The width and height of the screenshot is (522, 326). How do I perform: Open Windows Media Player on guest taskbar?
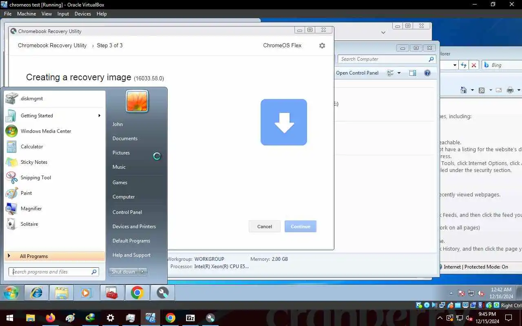pyautogui.click(x=86, y=293)
